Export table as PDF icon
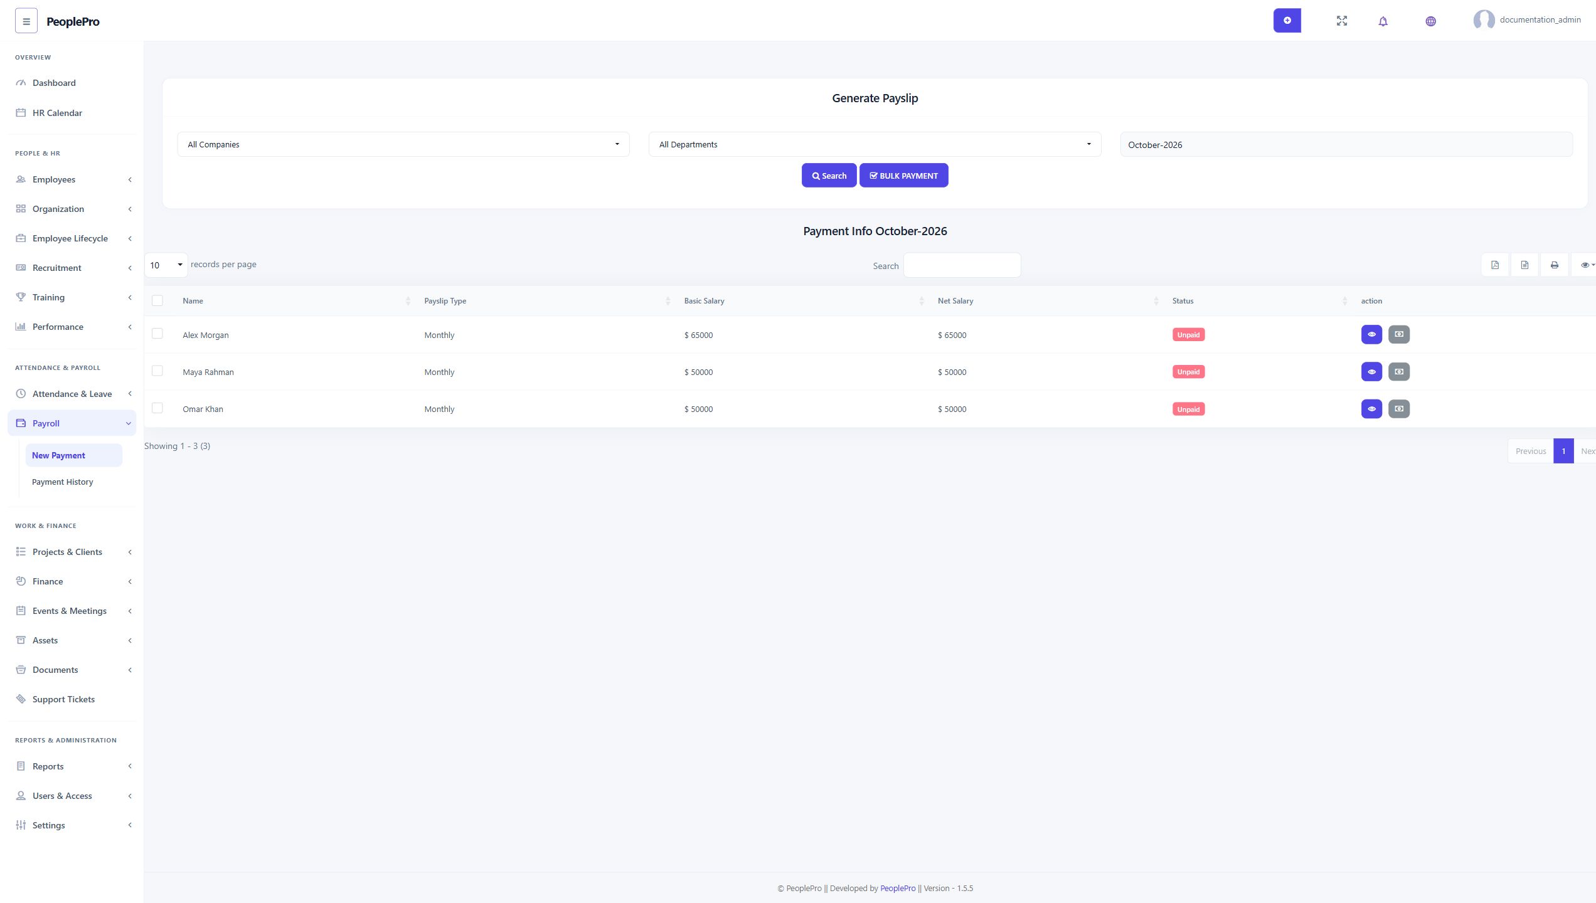Image resolution: width=1596 pixels, height=903 pixels. point(1495,265)
